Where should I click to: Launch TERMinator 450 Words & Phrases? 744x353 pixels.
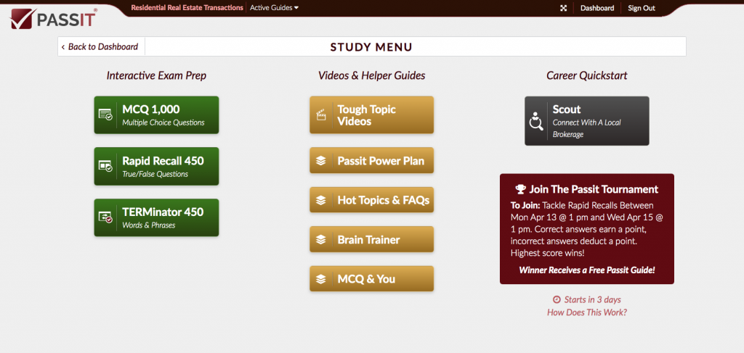(157, 217)
